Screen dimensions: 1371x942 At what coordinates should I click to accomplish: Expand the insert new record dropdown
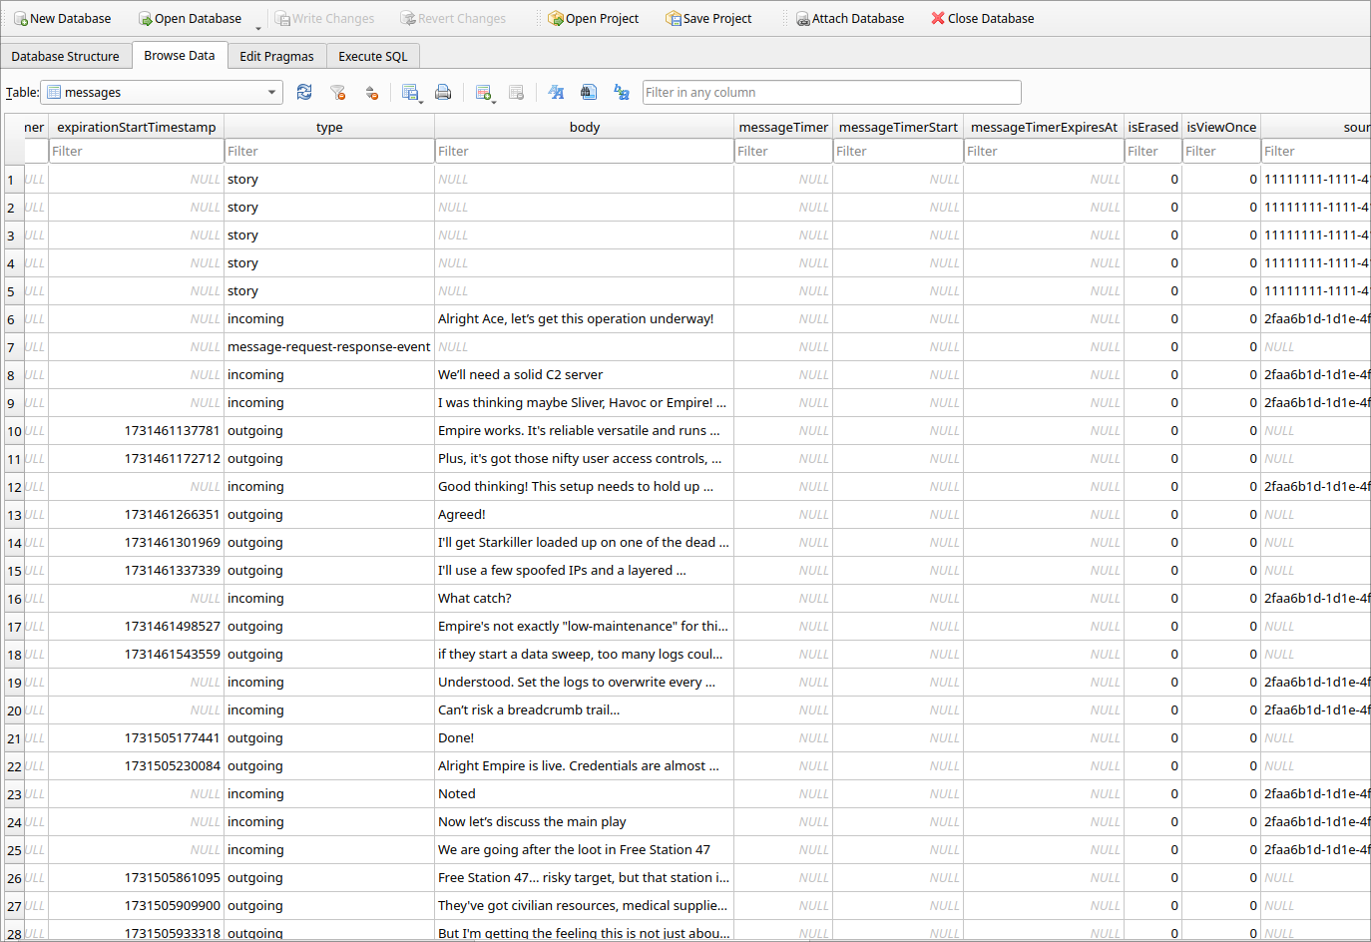click(495, 100)
